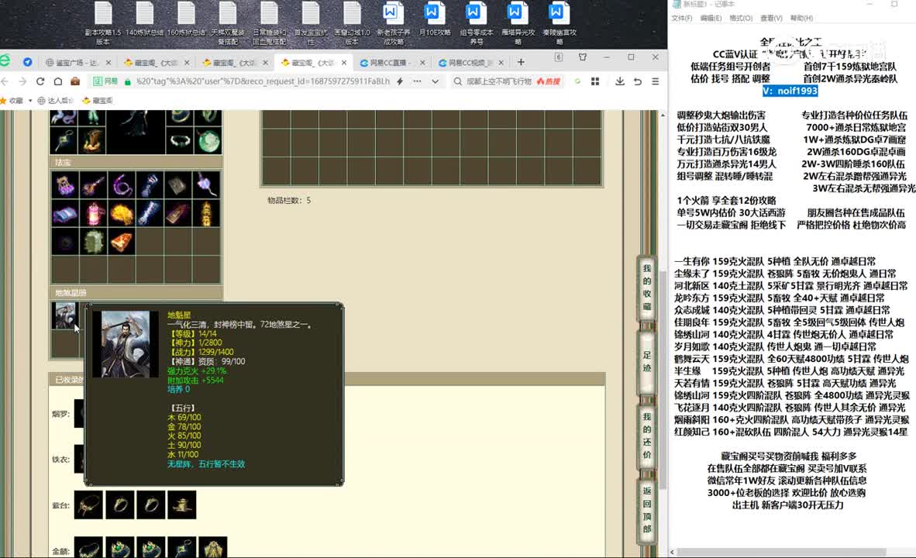The image size is (916, 558).
Task: Open the browser home page
Action: (x=57, y=81)
